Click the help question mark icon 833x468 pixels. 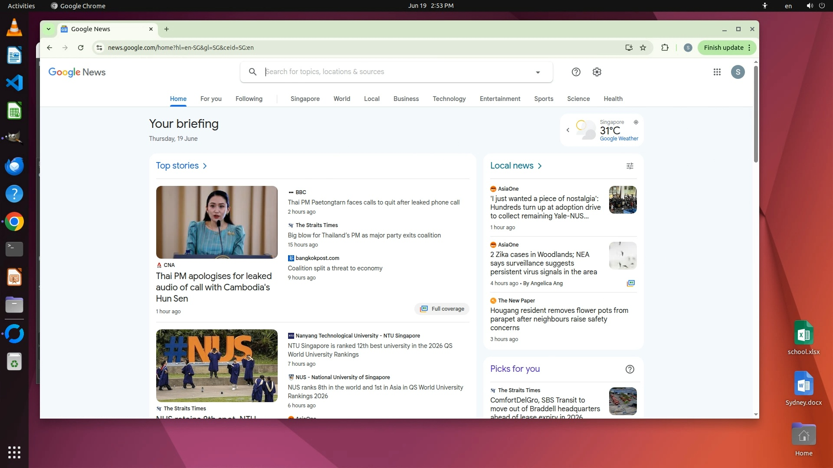tap(576, 72)
